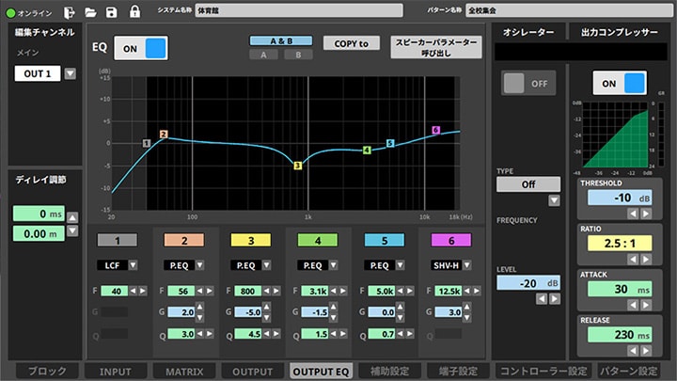Click the COPY to button
This screenshot has width=677, height=381.
(352, 43)
